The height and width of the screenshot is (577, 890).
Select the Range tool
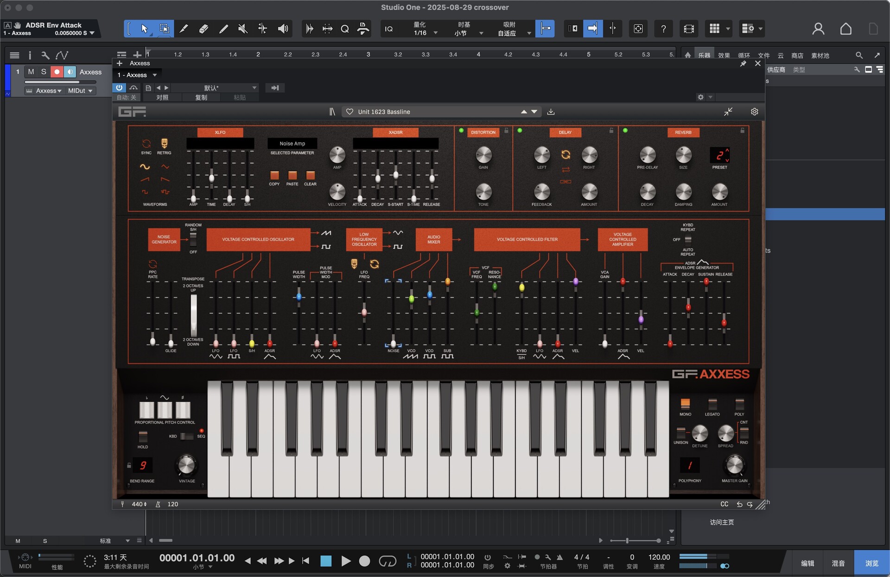(x=165, y=29)
